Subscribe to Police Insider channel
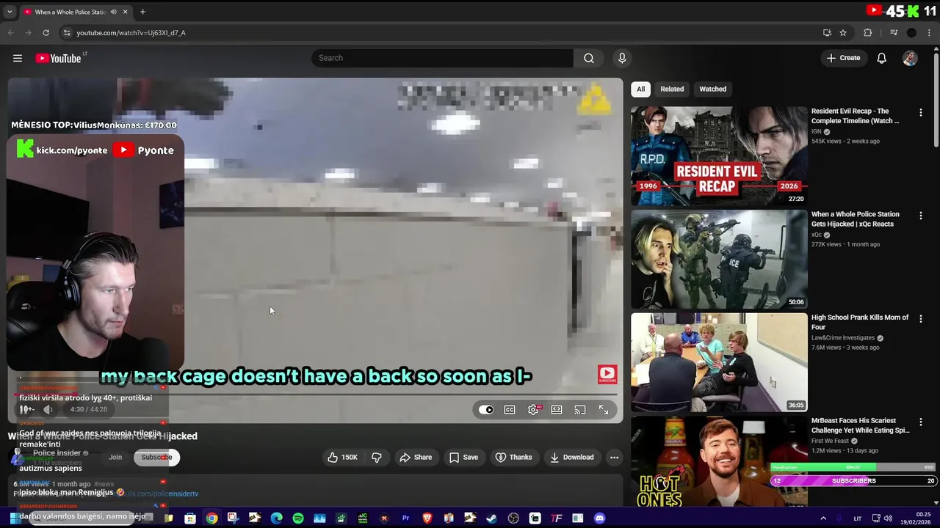The width and height of the screenshot is (940, 528). pos(156,458)
